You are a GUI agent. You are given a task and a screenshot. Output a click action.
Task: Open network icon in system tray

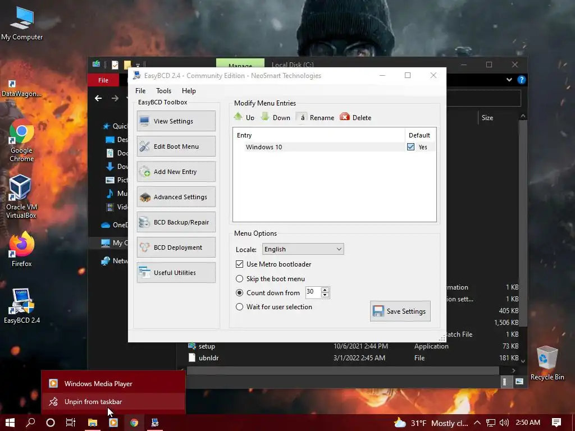[491, 423]
